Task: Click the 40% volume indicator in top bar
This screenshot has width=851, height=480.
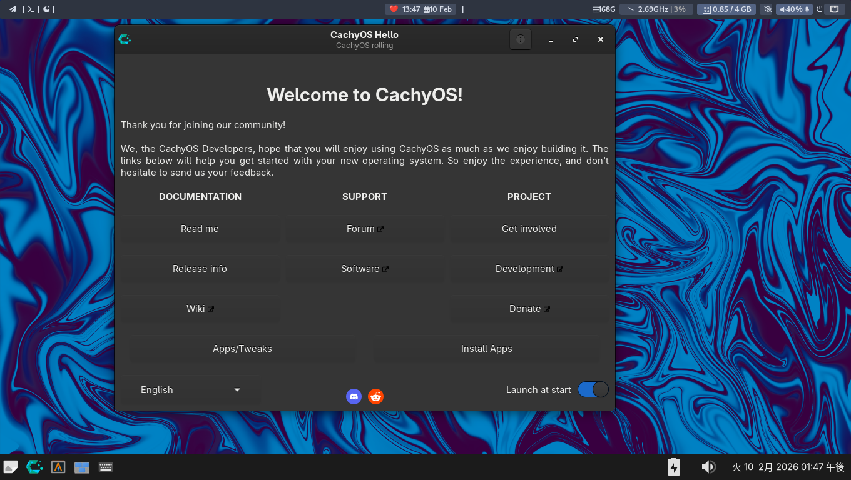Action: point(793,9)
